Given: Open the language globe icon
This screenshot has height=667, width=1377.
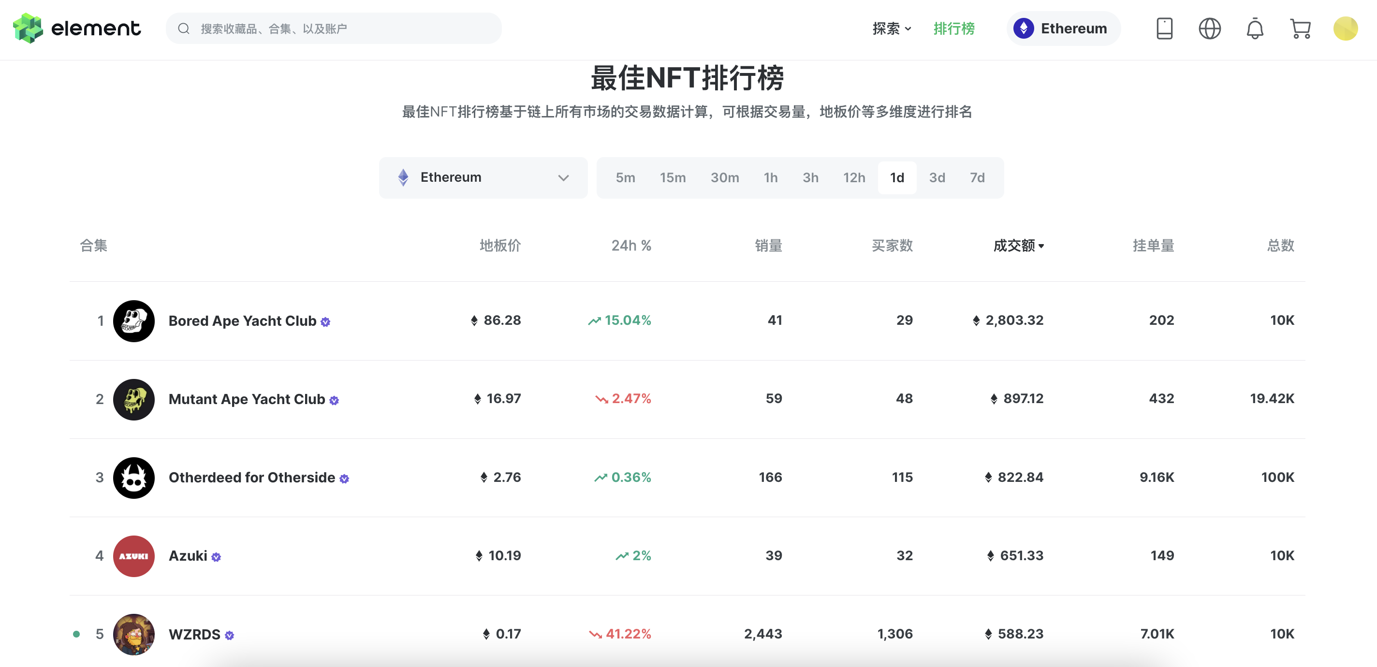Looking at the screenshot, I should coord(1210,29).
